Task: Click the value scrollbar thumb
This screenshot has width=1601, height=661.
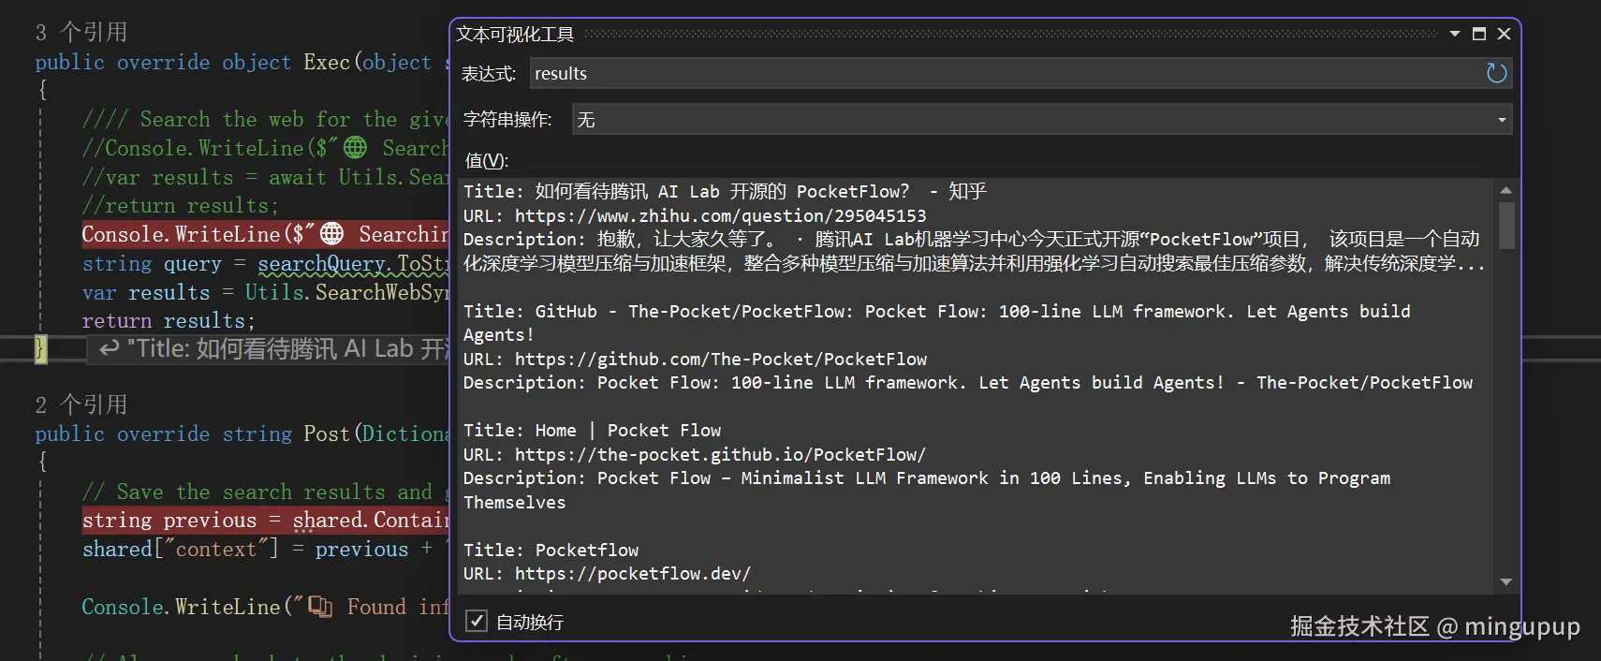Action: point(1506,226)
